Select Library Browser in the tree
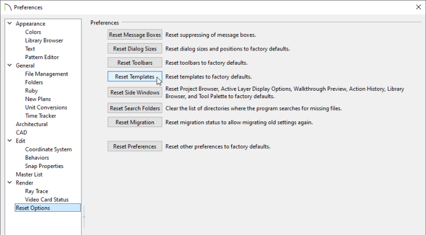 44,40
